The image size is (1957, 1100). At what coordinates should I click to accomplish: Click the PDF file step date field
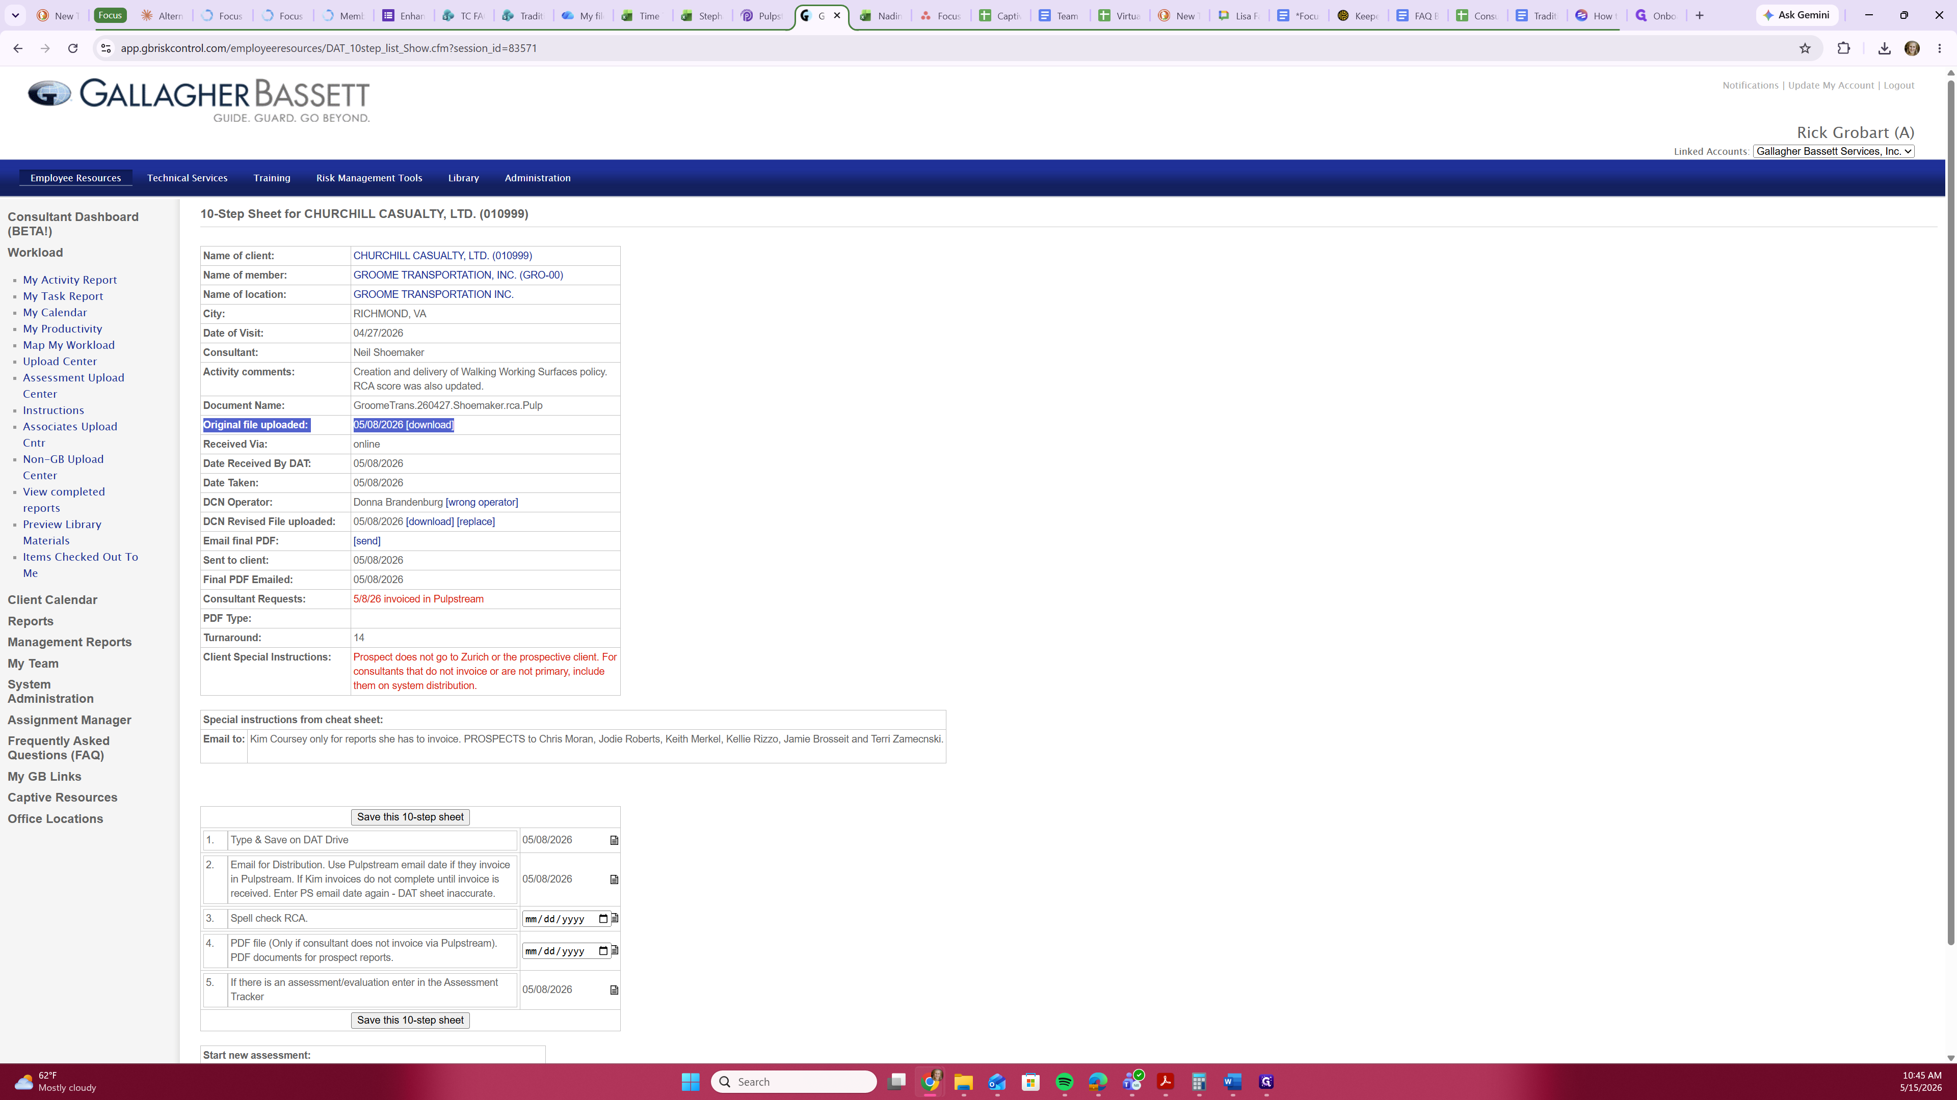tap(566, 951)
